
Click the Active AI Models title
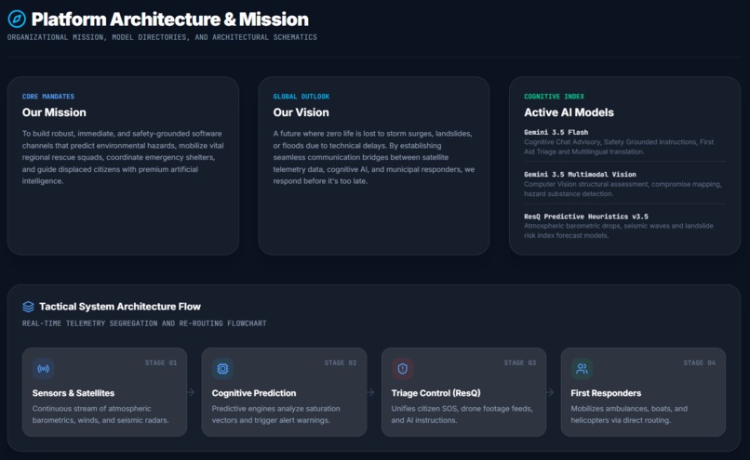tap(569, 112)
